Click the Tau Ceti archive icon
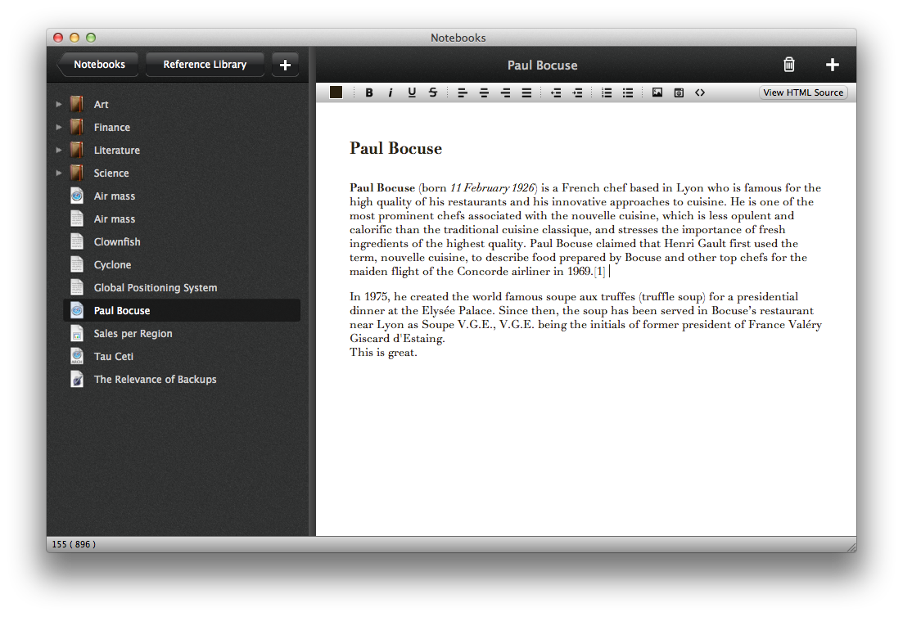 [77, 356]
